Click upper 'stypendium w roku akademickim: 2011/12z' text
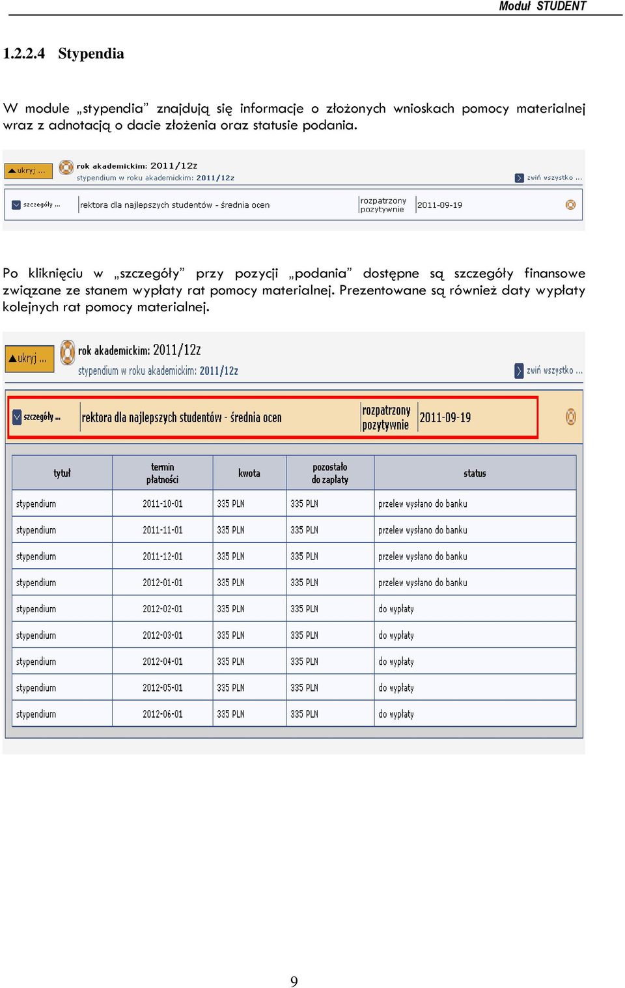The image size is (625, 988). point(156,178)
